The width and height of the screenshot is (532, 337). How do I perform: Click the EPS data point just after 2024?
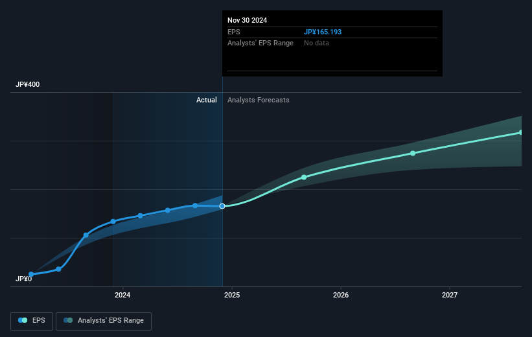pos(141,216)
